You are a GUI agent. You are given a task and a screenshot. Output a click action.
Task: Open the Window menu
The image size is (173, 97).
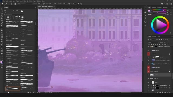pyautogui.click(x=39, y=1)
